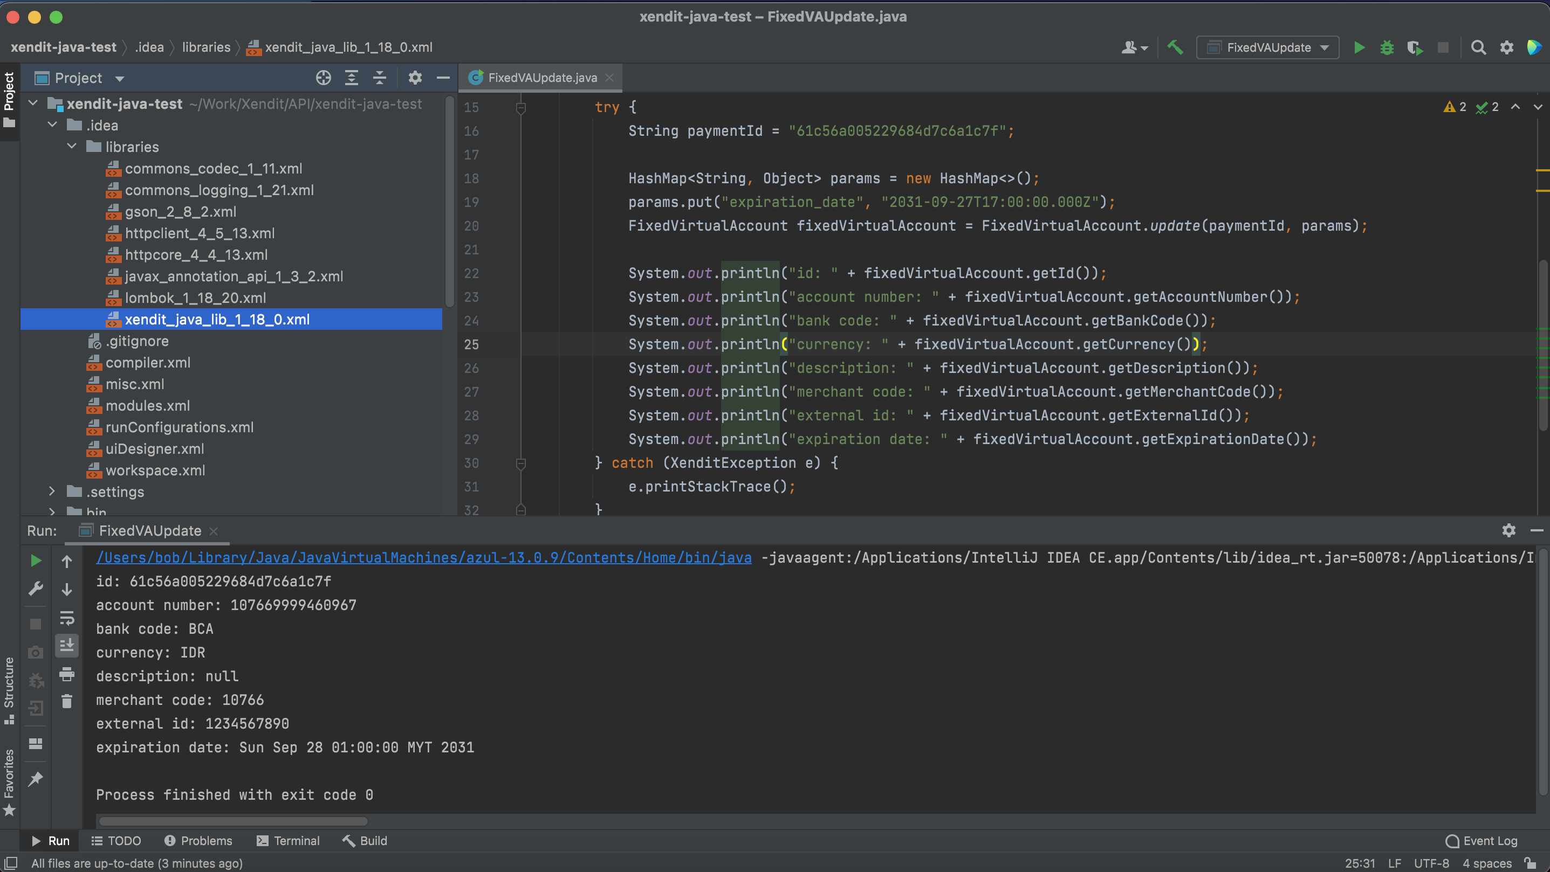
Task: Open the FixedVAUpdate run configuration dropdown
Action: [x=1267, y=47]
